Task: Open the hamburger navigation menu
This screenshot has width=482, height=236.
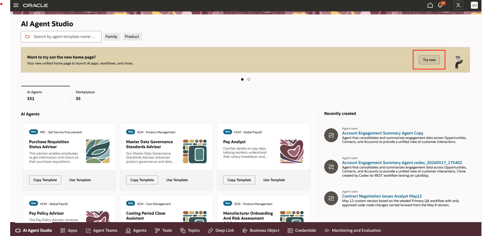Action: pos(16,5)
